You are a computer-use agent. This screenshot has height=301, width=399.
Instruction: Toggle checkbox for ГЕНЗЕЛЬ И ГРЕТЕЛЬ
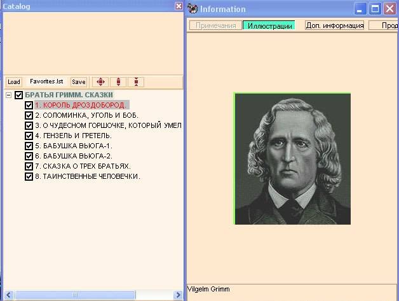coord(29,136)
